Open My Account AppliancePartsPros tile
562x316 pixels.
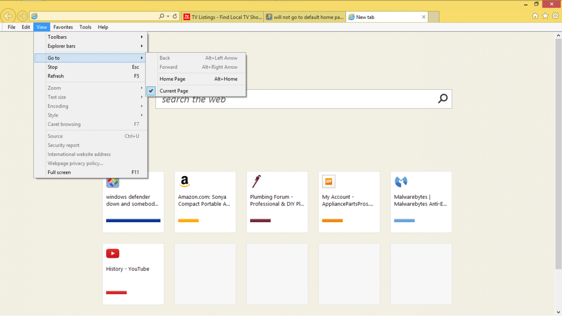[349, 202]
